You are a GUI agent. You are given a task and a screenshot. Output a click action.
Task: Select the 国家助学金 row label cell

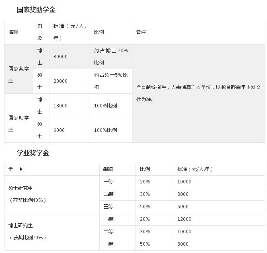tap(18, 124)
